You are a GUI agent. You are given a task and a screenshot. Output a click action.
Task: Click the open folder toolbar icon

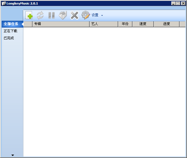tap(63, 15)
